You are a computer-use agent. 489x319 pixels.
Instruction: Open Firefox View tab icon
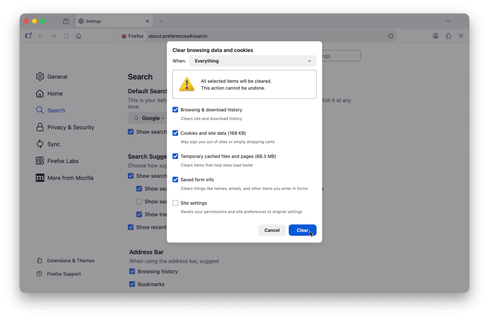(66, 21)
